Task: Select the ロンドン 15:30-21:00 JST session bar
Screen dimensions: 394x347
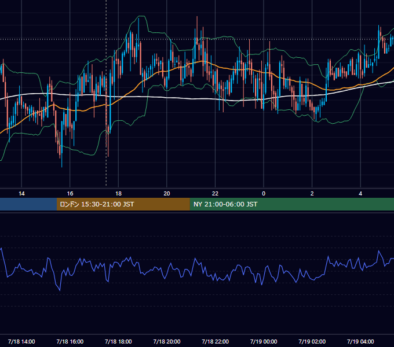Action: pyautogui.click(x=123, y=204)
